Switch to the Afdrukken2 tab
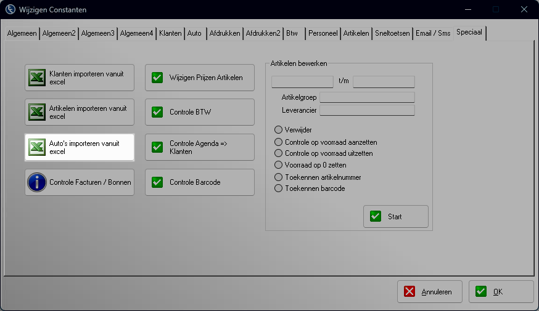Viewport: 539px width, 311px height. pyautogui.click(x=263, y=33)
